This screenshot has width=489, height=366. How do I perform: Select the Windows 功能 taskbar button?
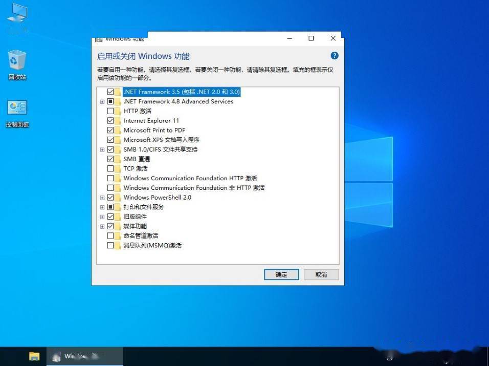84,356
